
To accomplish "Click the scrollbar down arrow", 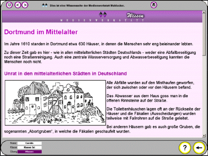I will [204, 135].
